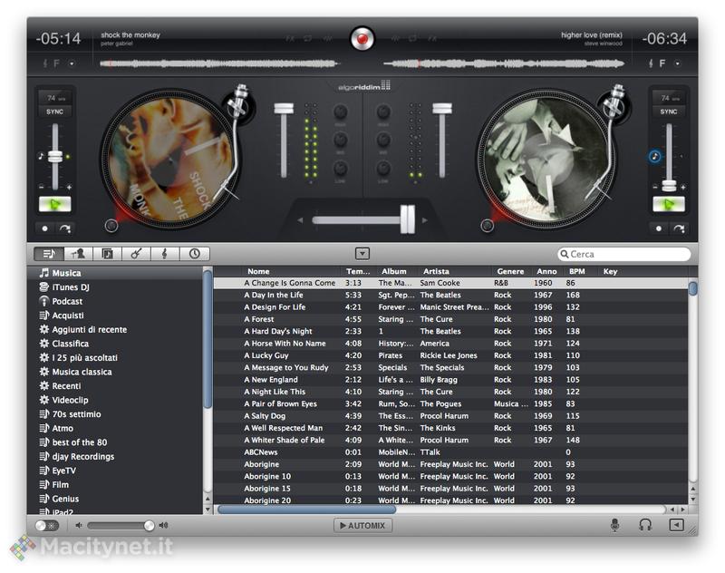This screenshot has height=573, width=725.
Task: Click the Shock the Monkey vinyl record
Action: coord(169,160)
